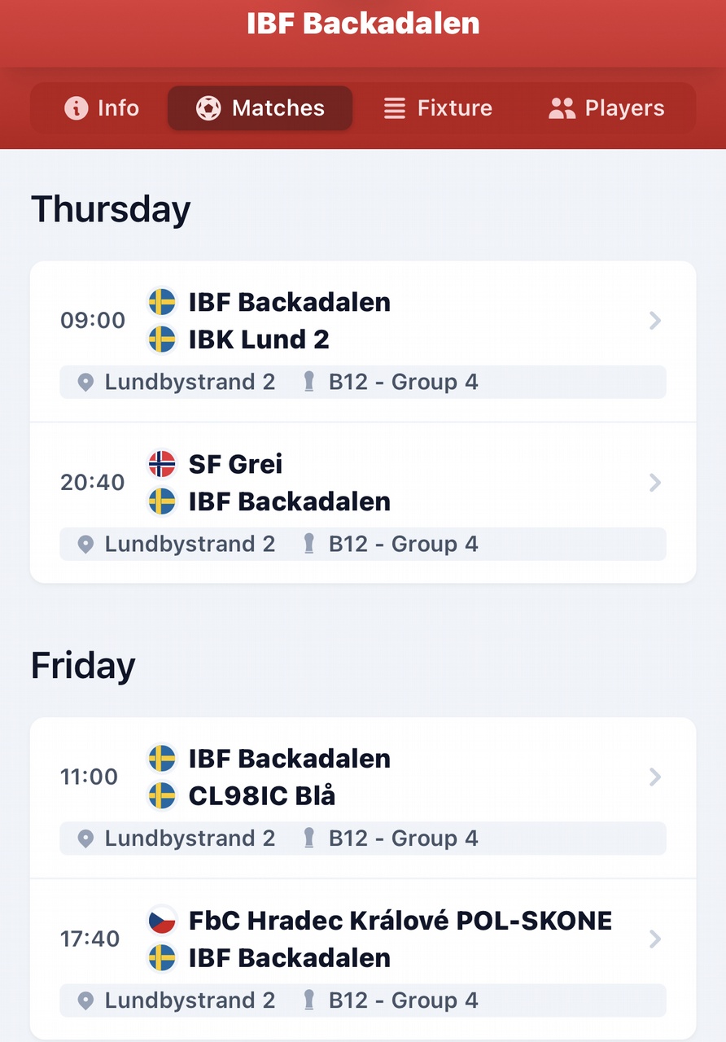Click location pin icon in 09:00 match
726x1042 pixels.
coord(85,383)
